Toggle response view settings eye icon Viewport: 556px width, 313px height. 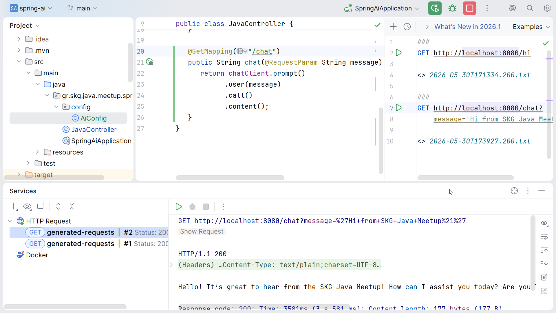(544, 223)
